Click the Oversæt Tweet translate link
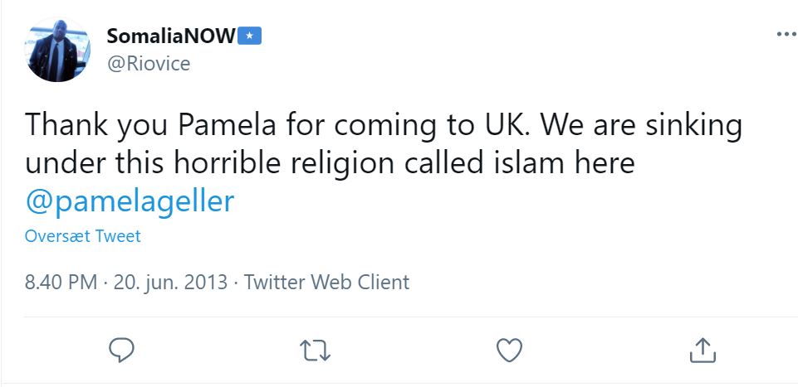The image size is (798, 387). coord(83,236)
